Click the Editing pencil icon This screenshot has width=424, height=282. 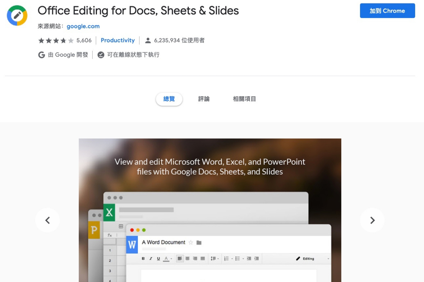298,258
